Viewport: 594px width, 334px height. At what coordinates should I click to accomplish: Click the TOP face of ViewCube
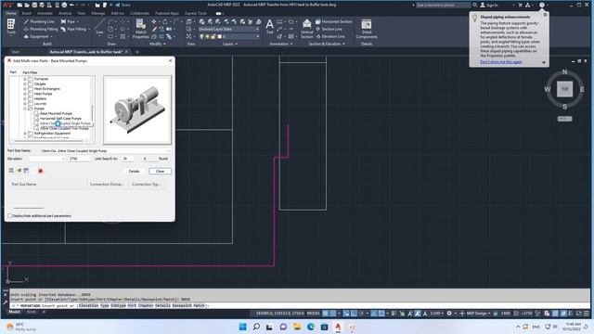[x=564, y=89]
